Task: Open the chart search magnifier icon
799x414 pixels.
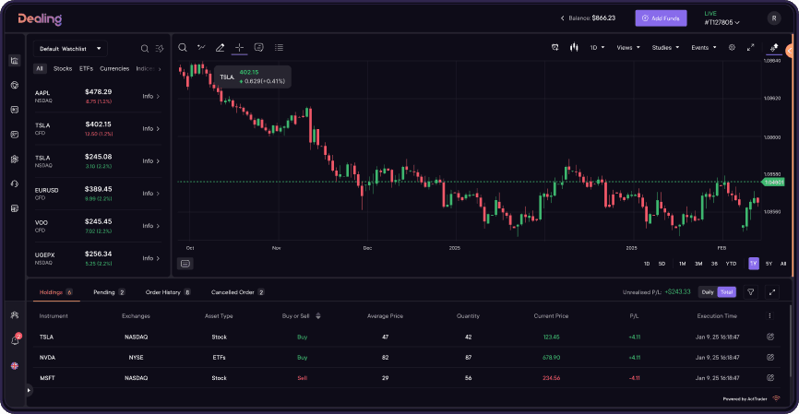Action: 183,47
